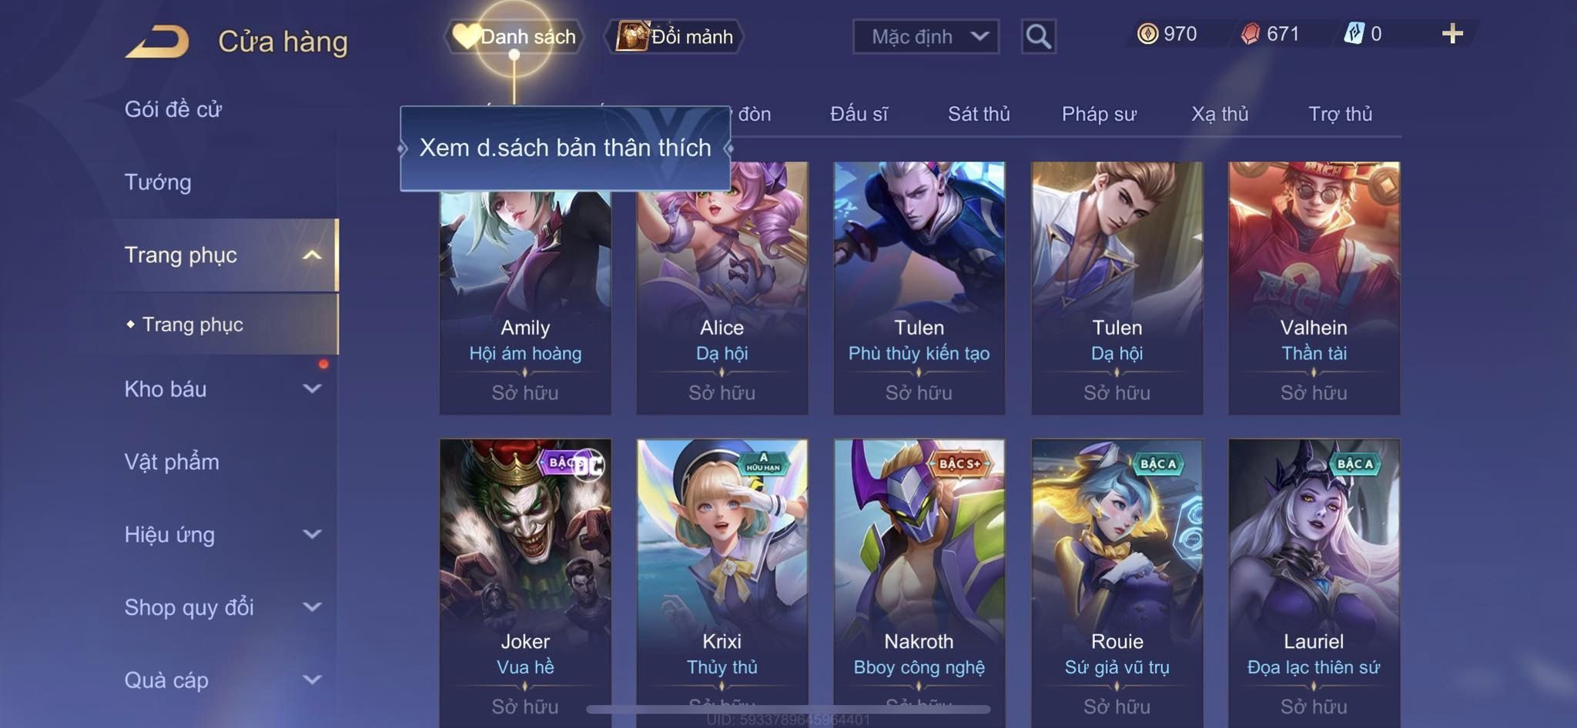The width and height of the screenshot is (1577, 728).
Task: Select the Valhein Thần tài skin card
Action: pyautogui.click(x=1314, y=288)
